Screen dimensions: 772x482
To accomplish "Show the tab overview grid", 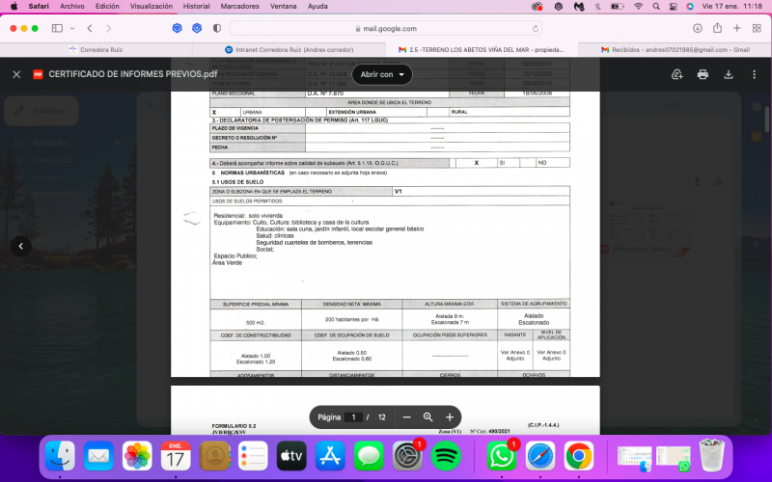I will (x=757, y=28).
